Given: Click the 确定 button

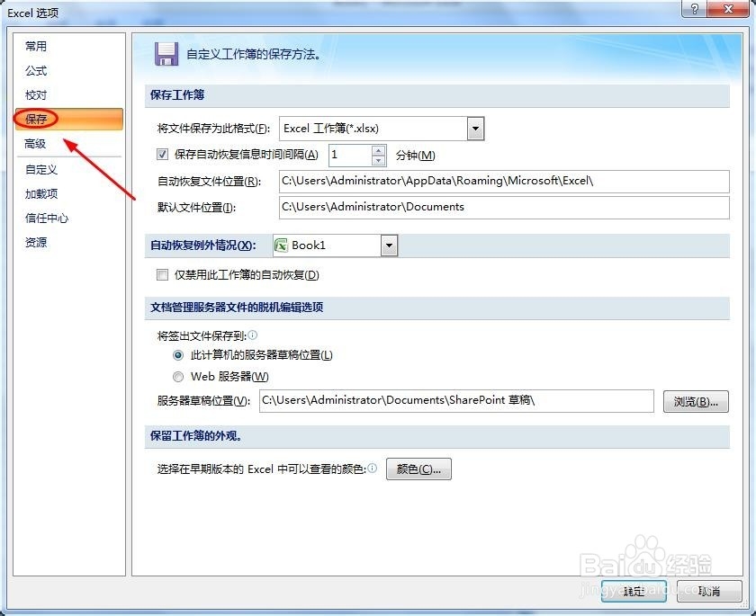Looking at the screenshot, I should click(634, 591).
